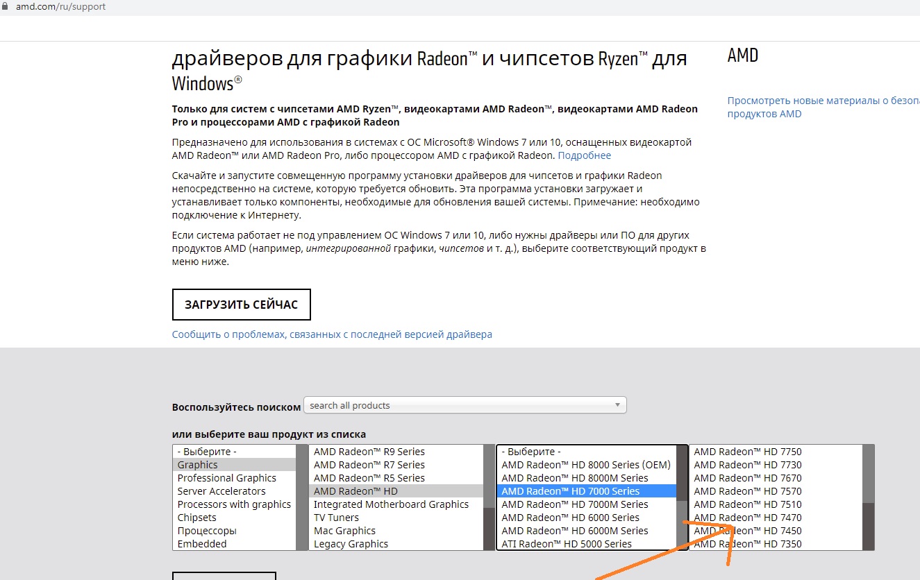Select AMD Radeon HD 7510
Viewport: 920px width, 580px height.
coord(776,504)
